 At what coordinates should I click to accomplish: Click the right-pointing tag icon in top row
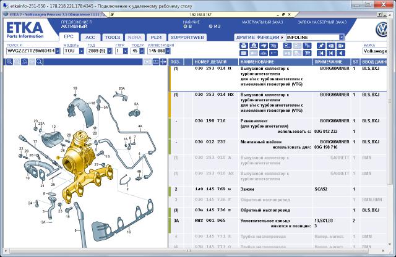point(341,46)
